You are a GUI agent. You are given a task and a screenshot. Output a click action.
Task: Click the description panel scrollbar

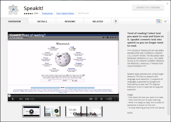[x=168, y=73]
